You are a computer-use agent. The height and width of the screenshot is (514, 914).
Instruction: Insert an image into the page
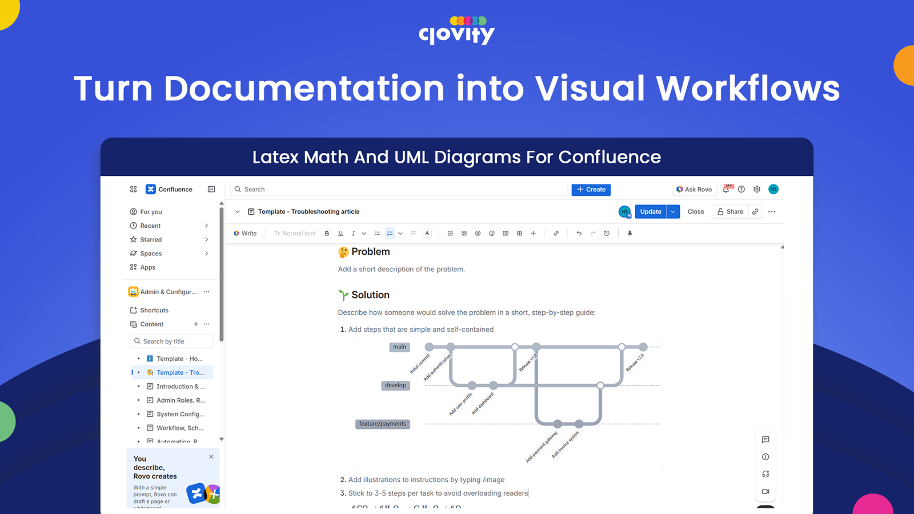(464, 233)
